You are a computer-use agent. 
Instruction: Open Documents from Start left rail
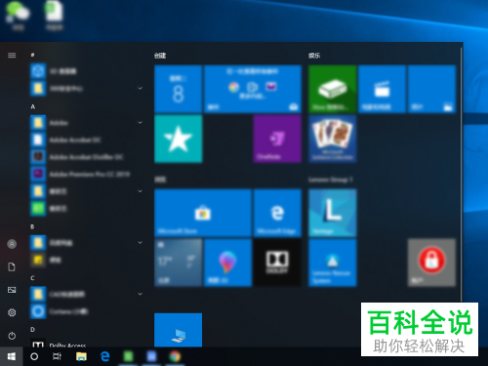[12, 267]
